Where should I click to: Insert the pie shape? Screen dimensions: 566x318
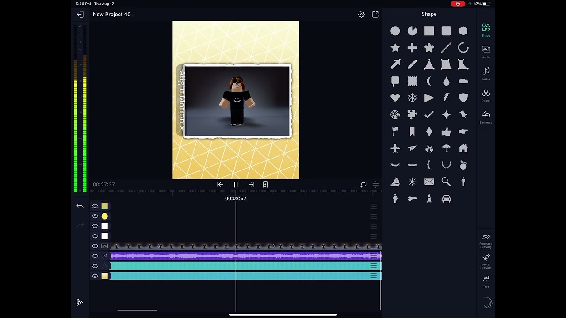point(412,31)
